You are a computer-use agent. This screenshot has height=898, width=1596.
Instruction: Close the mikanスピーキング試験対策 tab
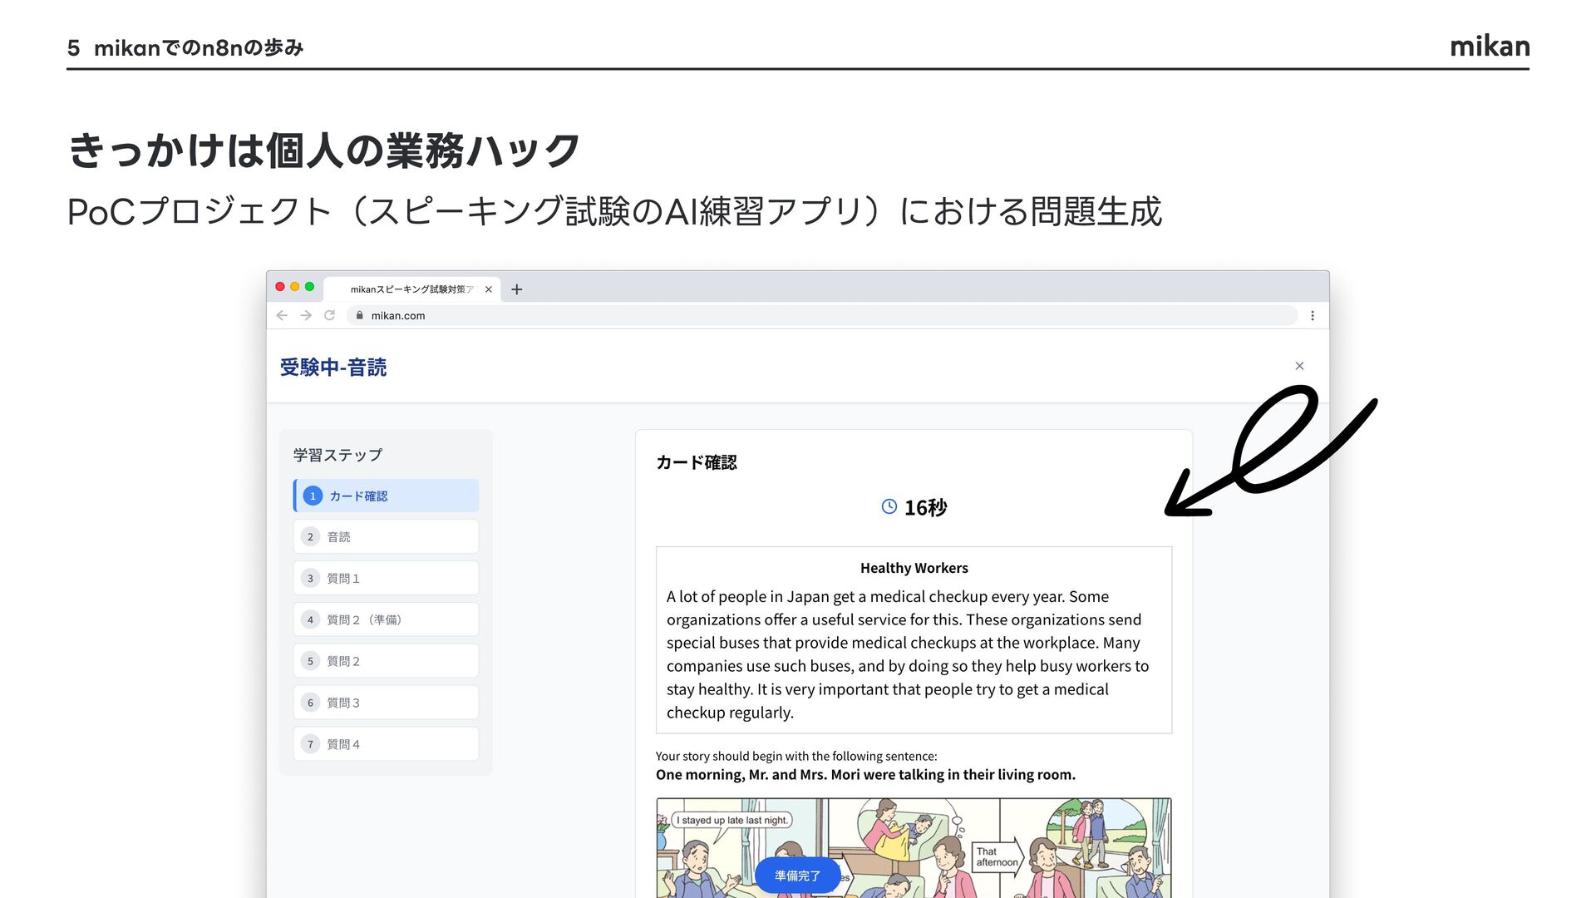(x=489, y=289)
